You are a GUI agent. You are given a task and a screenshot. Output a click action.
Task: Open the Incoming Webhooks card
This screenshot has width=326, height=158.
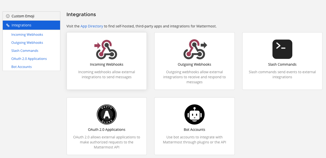107,61
